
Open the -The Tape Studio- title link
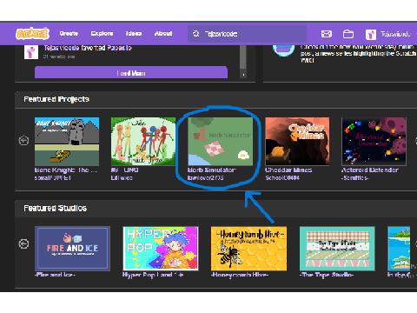(x=327, y=275)
